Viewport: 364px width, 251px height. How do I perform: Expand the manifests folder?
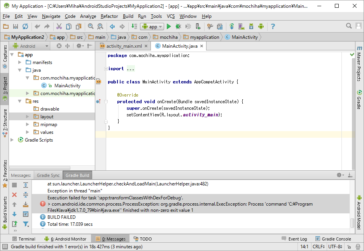coord(20,62)
